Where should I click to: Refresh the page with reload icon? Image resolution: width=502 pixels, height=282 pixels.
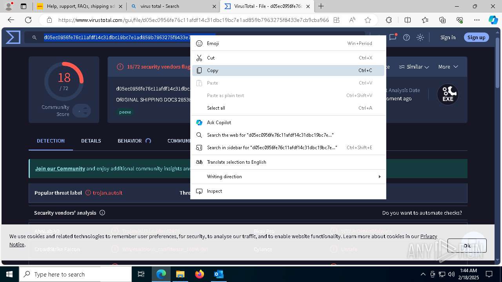pos(28,20)
